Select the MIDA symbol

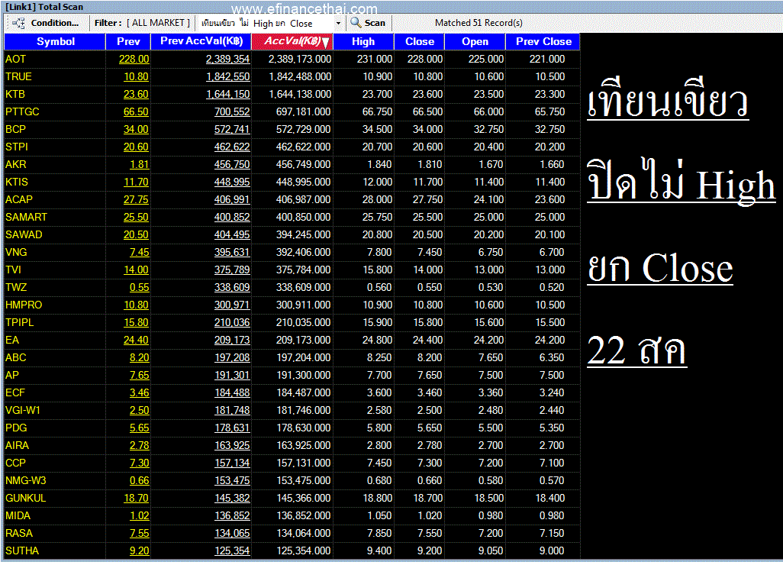tap(18, 515)
